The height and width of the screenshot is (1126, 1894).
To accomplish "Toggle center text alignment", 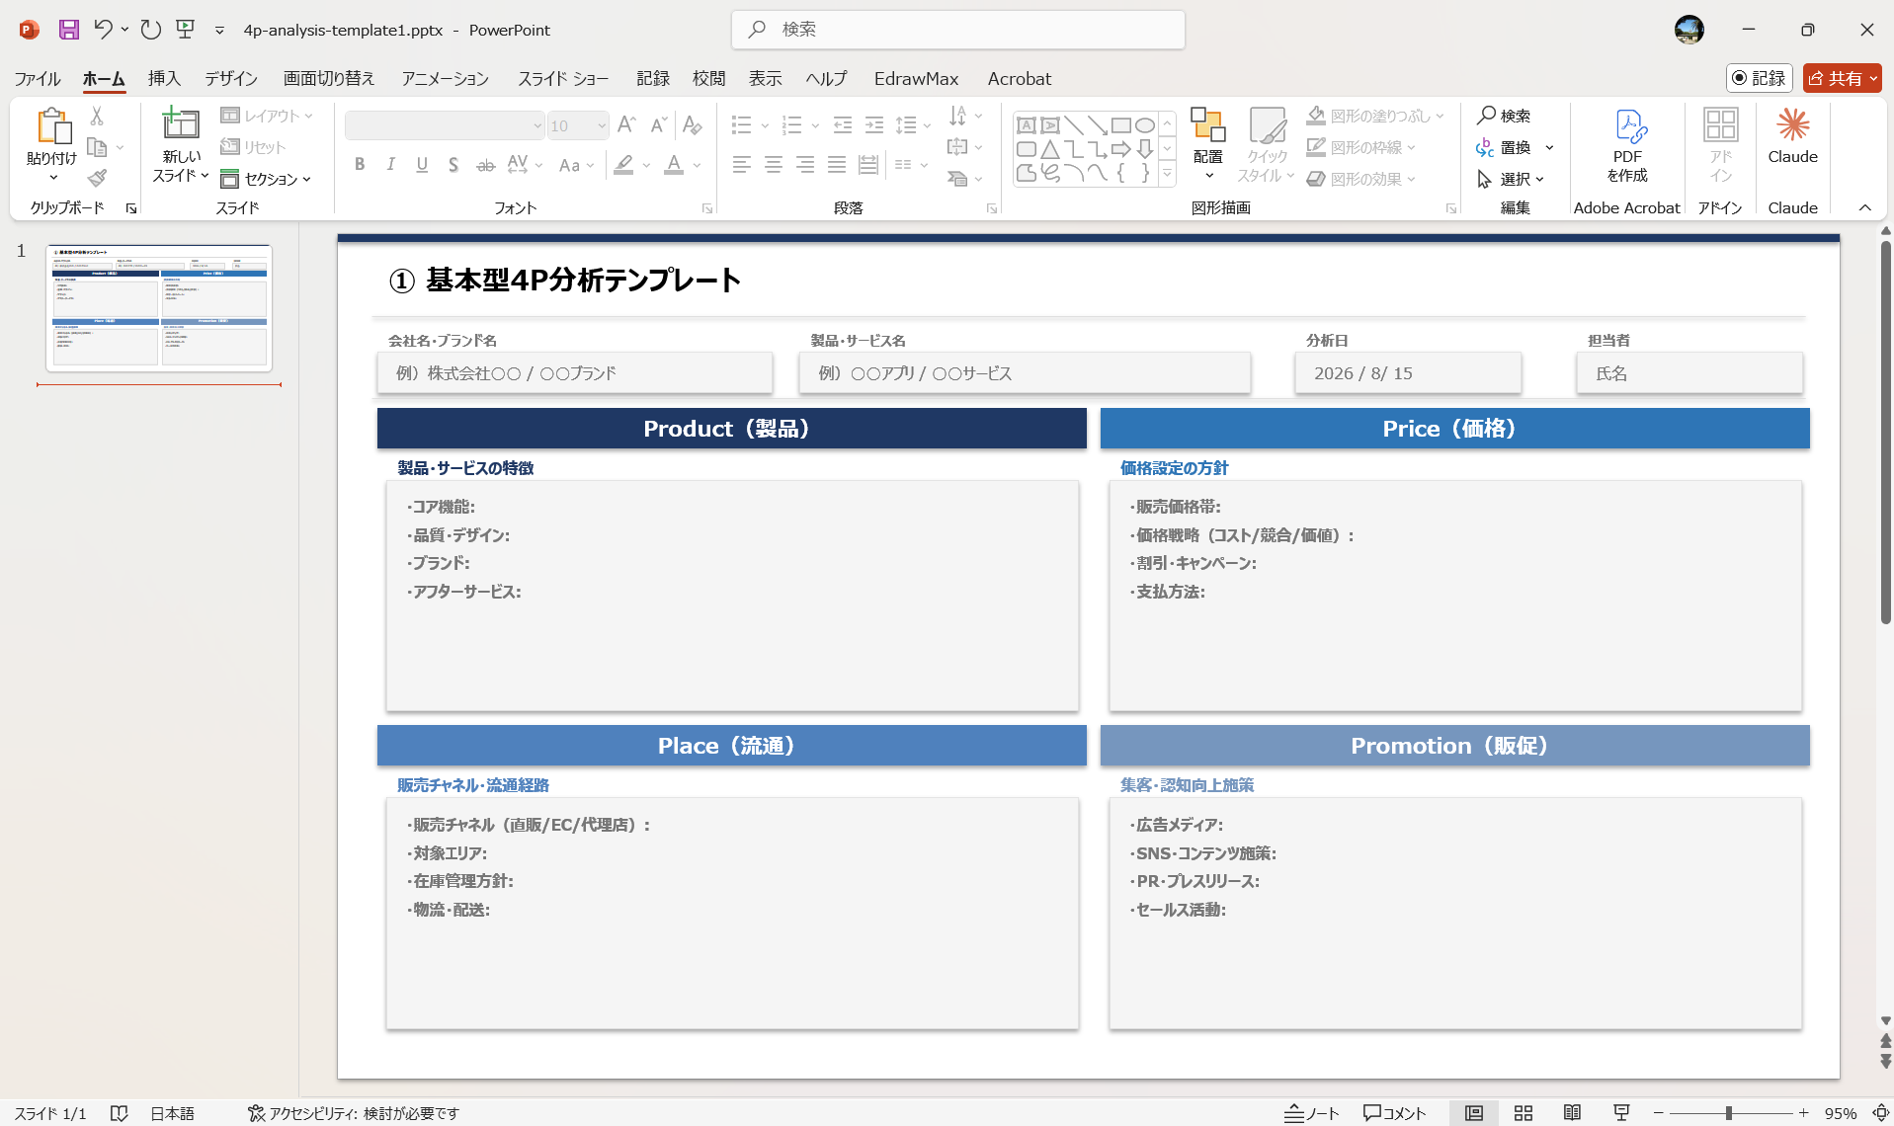I will [x=774, y=165].
